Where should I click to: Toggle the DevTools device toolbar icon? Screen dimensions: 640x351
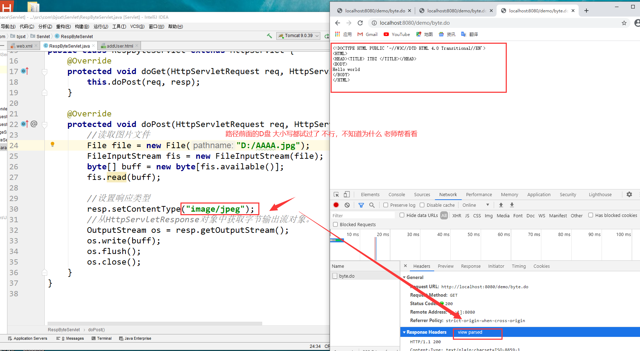(347, 194)
